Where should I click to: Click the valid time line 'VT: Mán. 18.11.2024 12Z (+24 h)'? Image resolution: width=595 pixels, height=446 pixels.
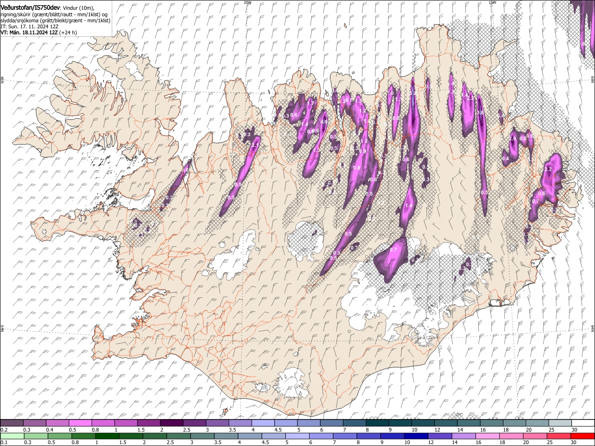click(x=39, y=33)
